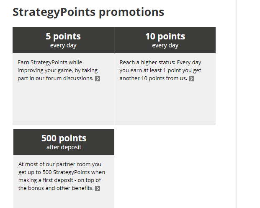The height and width of the screenshot is (208, 260).
Task: Click empty body area of 5 points card
Action: click(x=63, y=103)
